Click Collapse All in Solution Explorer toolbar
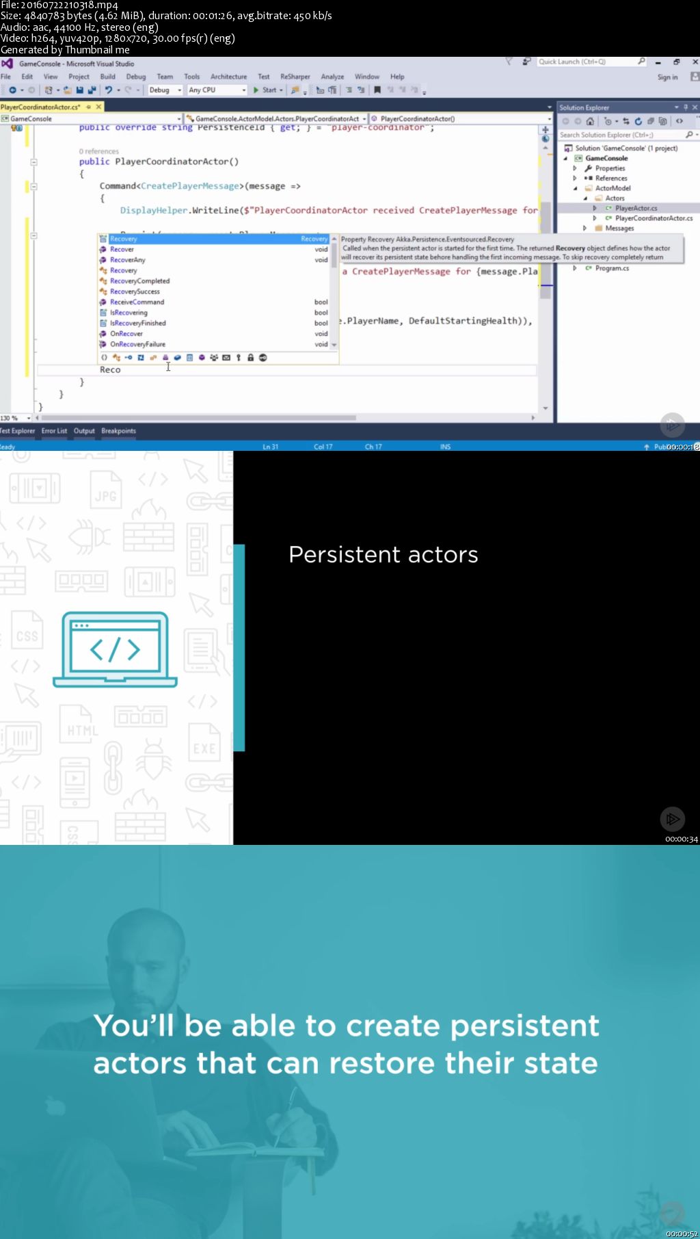700x1239 pixels. tap(650, 121)
